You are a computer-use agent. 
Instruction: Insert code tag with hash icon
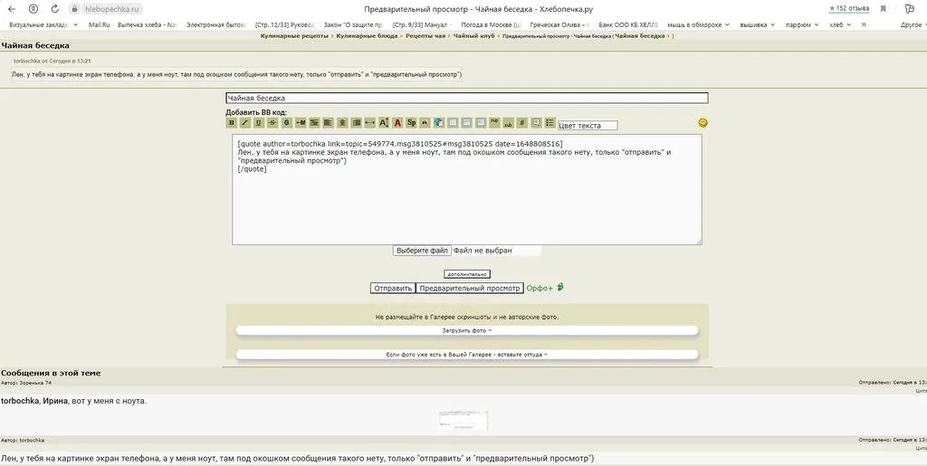pos(522,123)
